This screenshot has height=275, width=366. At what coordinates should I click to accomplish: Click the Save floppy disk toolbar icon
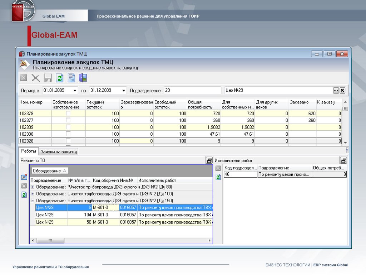[48, 78]
